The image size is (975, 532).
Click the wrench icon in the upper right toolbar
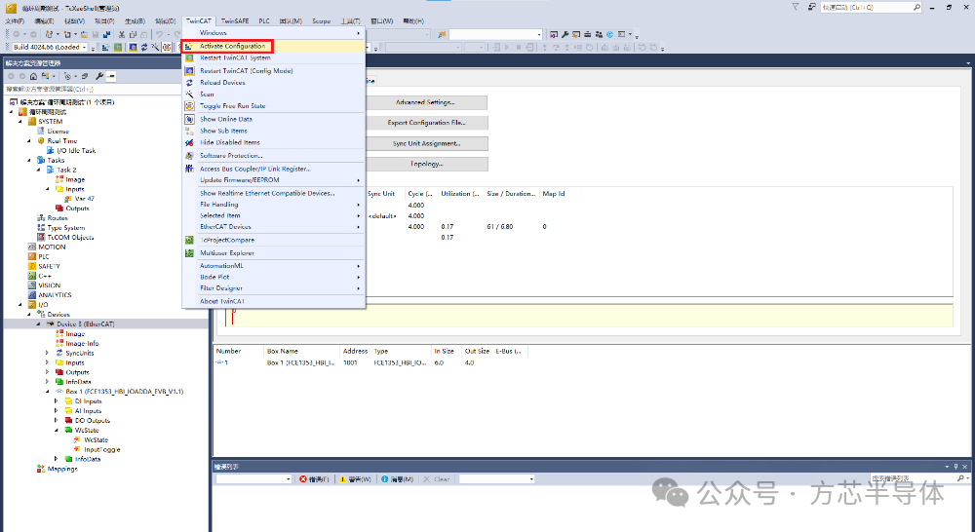(x=565, y=35)
